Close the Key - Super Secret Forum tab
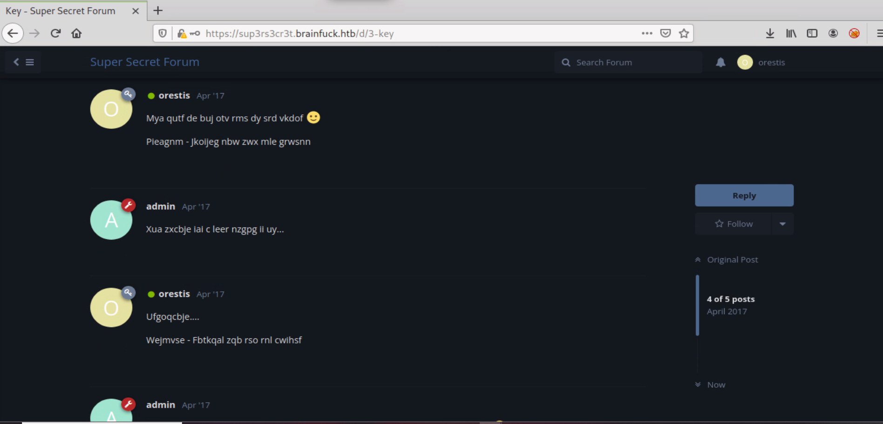Image resolution: width=883 pixels, height=424 pixels. (136, 11)
